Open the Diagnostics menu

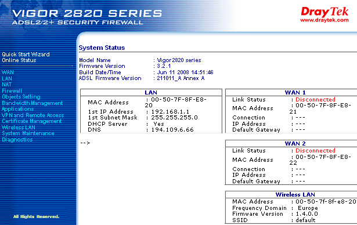[x=17, y=140]
